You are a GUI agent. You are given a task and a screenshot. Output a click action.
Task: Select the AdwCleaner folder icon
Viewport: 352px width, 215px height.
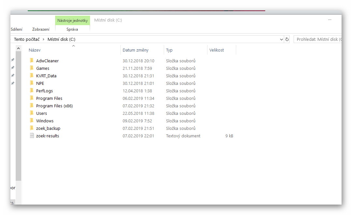tap(32, 60)
